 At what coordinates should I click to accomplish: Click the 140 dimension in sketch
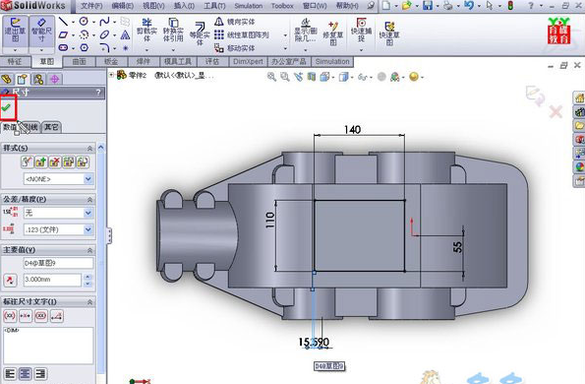352,130
